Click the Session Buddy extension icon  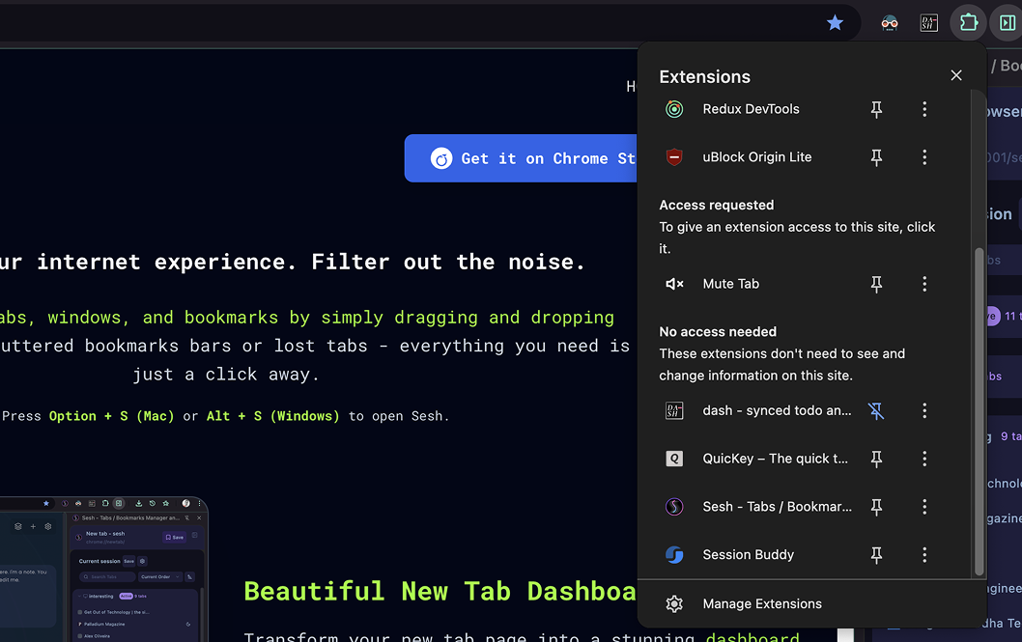tap(674, 555)
